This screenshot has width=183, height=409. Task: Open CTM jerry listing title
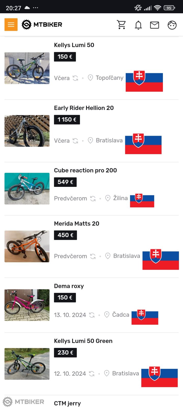coord(67,403)
